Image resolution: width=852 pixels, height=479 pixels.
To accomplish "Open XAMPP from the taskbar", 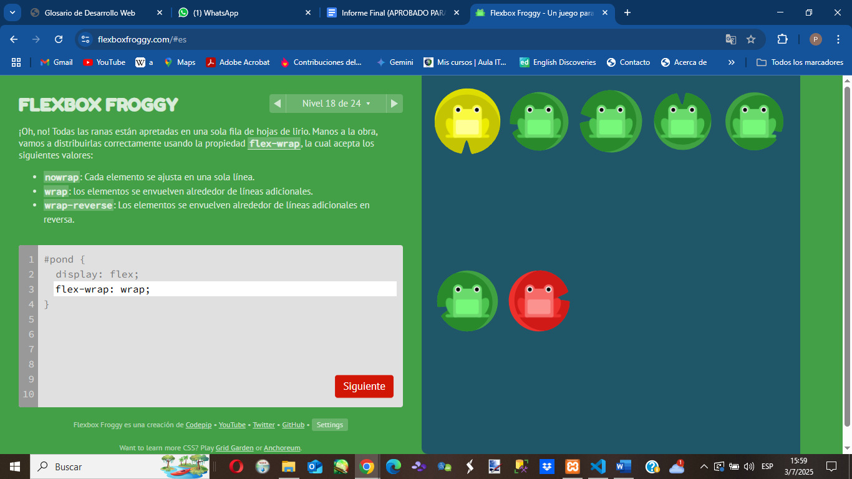I will (x=573, y=467).
